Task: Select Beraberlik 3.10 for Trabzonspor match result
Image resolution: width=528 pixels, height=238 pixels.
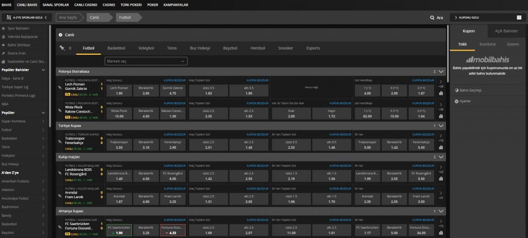Action: (146, 145)
